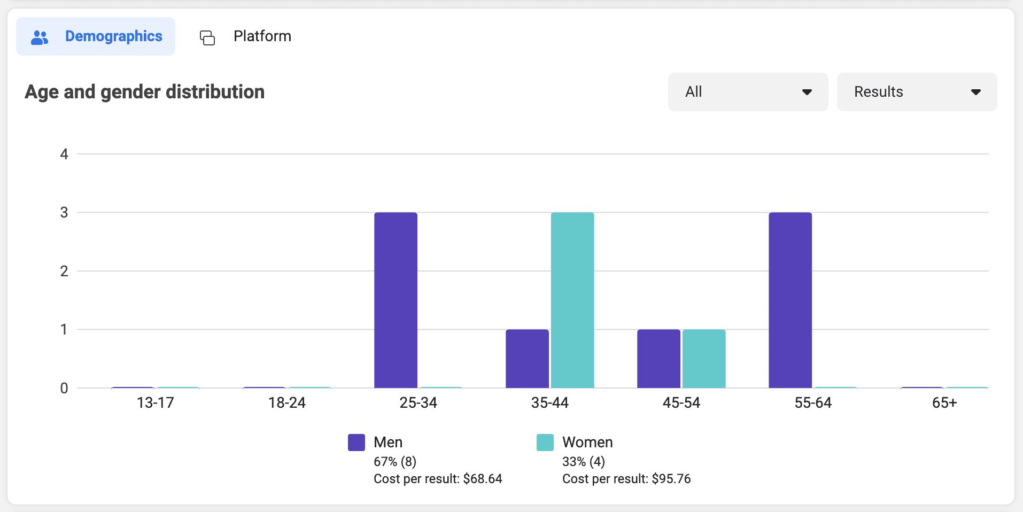The height and width of the screenshot is (512, 1023).
Task: Click the Men legend label
Action: [x=388, y=443]
